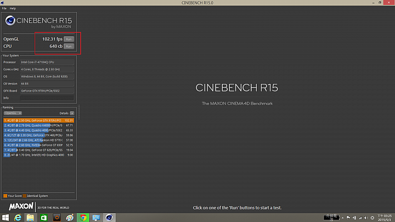
Task: Click the Cinebench R15 logo icon
Action: (10, 21)
